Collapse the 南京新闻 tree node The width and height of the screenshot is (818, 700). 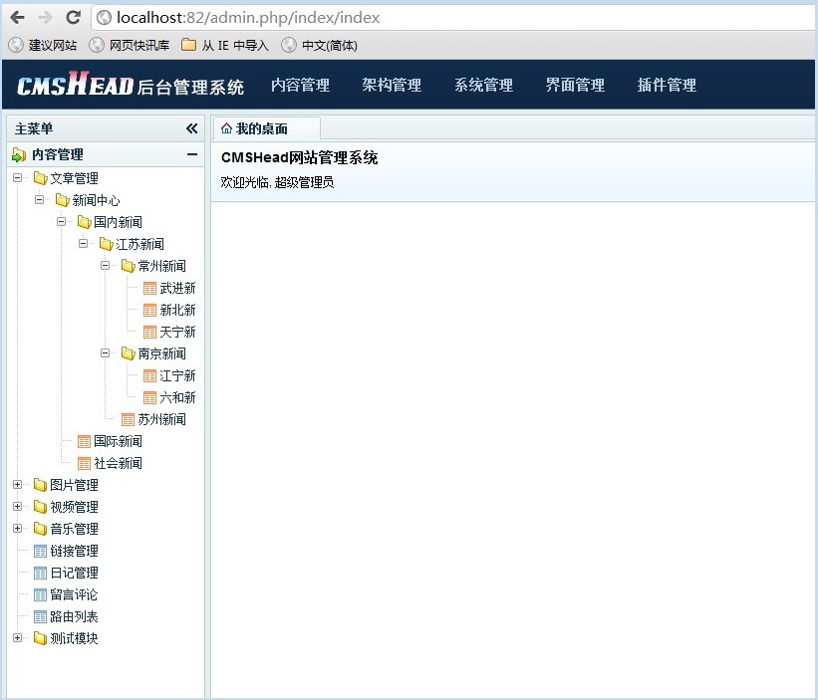coord(106,353)
